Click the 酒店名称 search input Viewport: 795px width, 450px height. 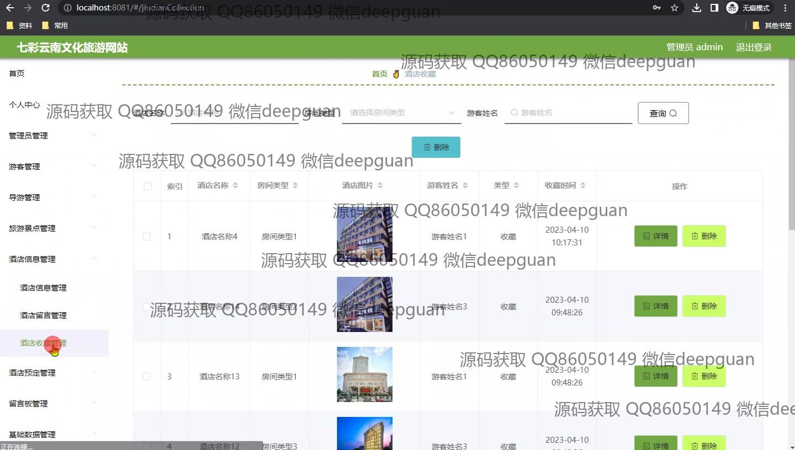click(235, 113)
